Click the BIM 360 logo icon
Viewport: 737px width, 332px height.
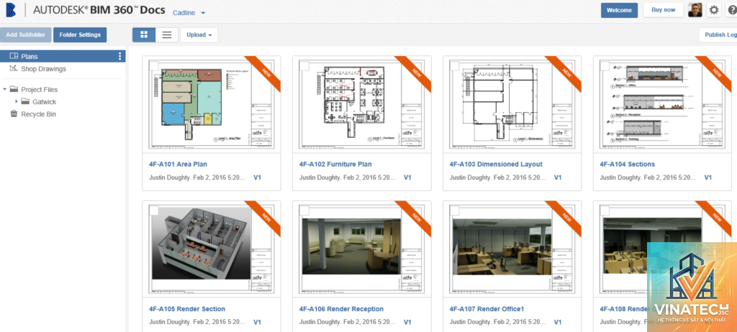pyautogui.click(x=10, y=10)
